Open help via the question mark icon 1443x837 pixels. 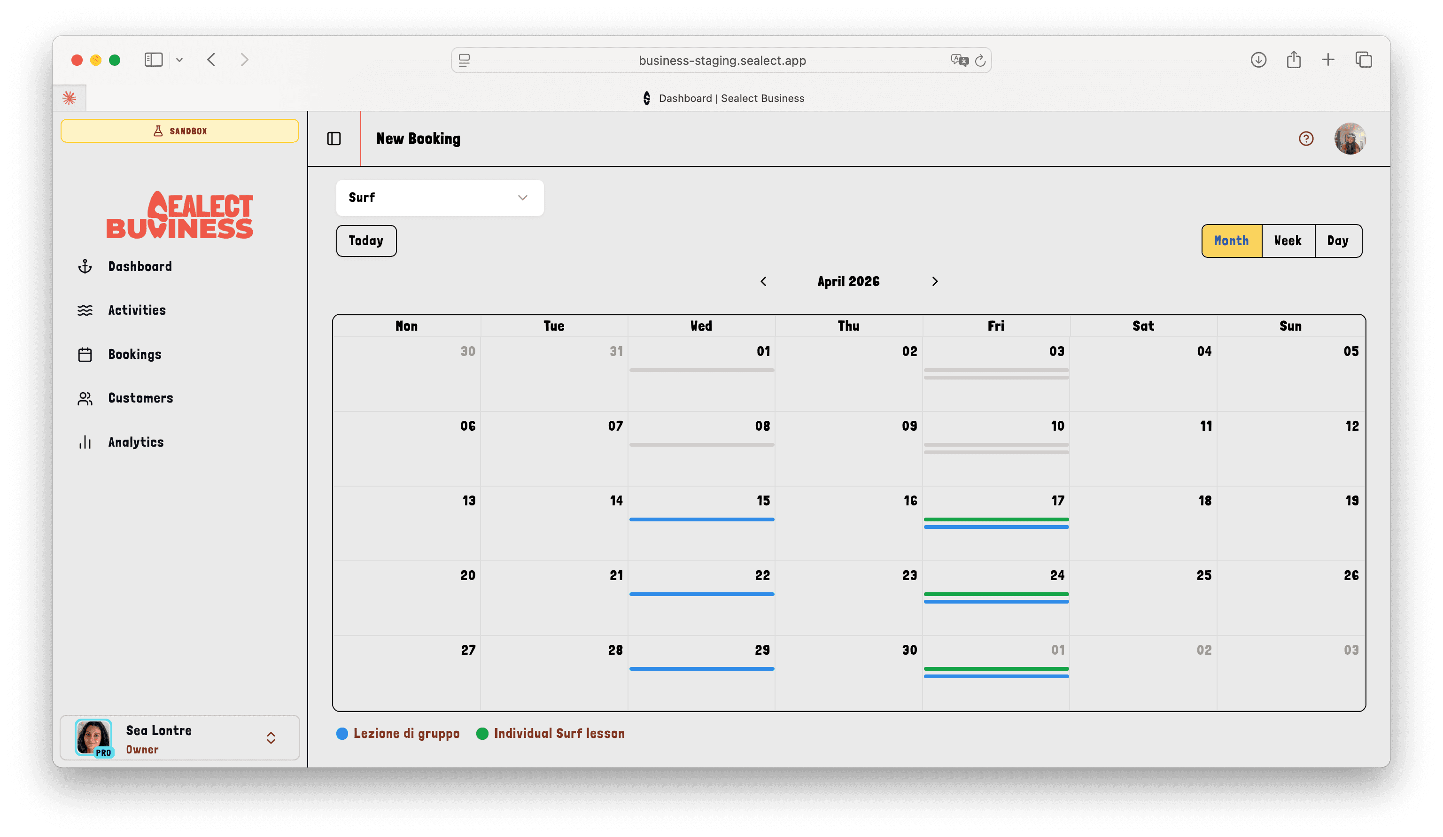click(1305, 138)
